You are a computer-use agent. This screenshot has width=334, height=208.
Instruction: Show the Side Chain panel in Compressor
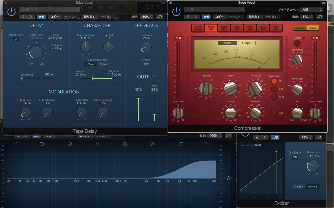[x=299, y=28]
